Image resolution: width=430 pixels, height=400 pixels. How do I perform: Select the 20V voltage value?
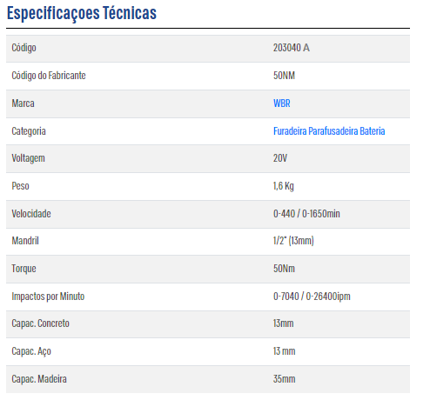[280, 158]
